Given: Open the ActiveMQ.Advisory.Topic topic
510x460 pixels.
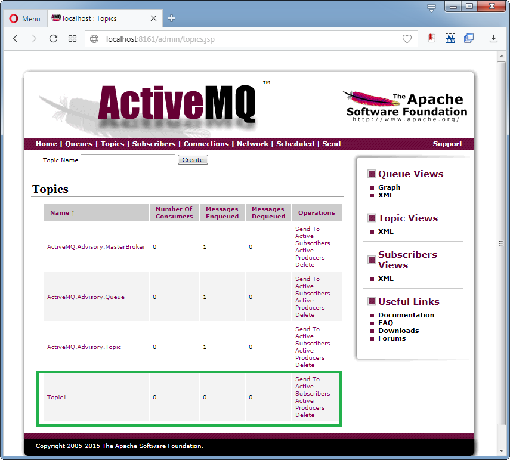Looking at the screenshot, I should [84, 347].
